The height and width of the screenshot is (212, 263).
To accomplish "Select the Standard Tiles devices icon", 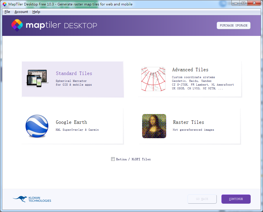I will [x=37, y=78].
